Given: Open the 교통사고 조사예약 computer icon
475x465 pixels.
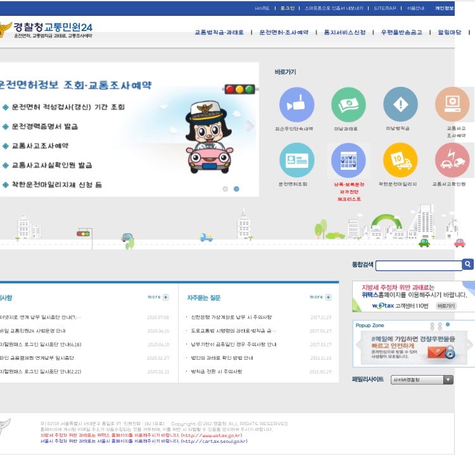Looking at the screenshot, I should point(452,104).
